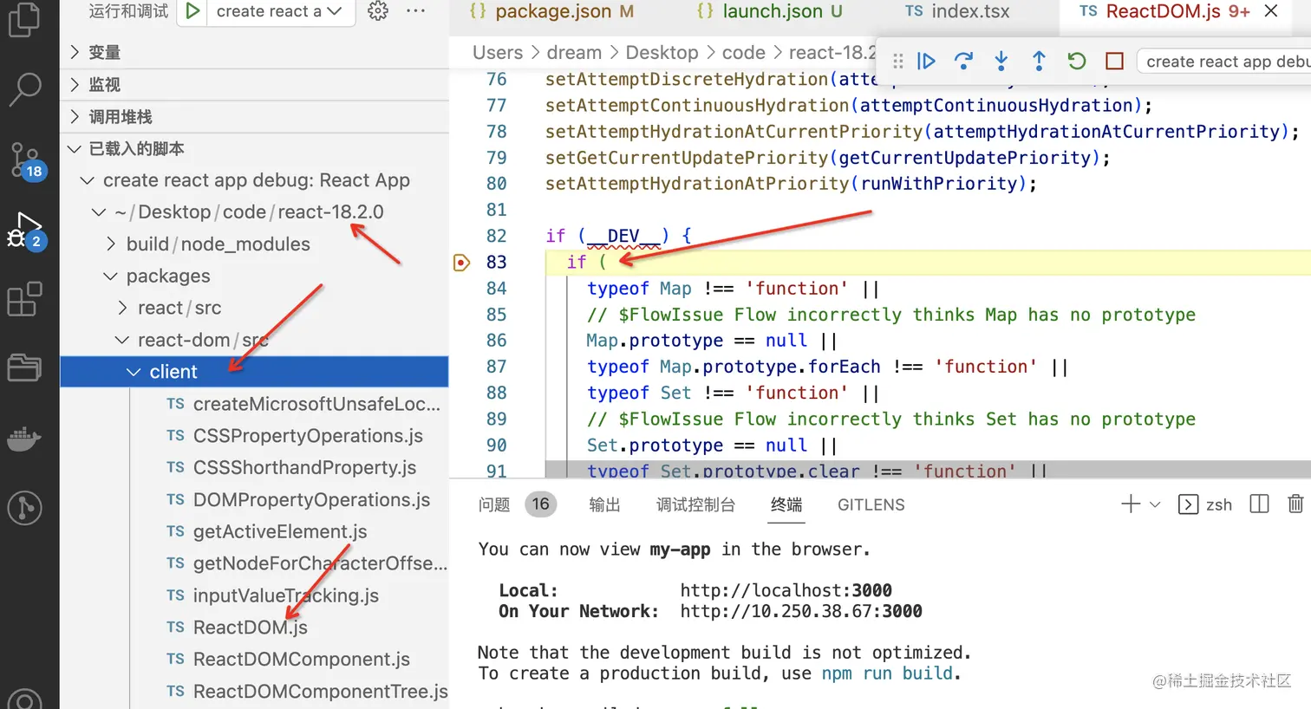Toggle the breakpoint on line 83
Image resolution: width=1311 pixels, height=709 pixels.
461,263
